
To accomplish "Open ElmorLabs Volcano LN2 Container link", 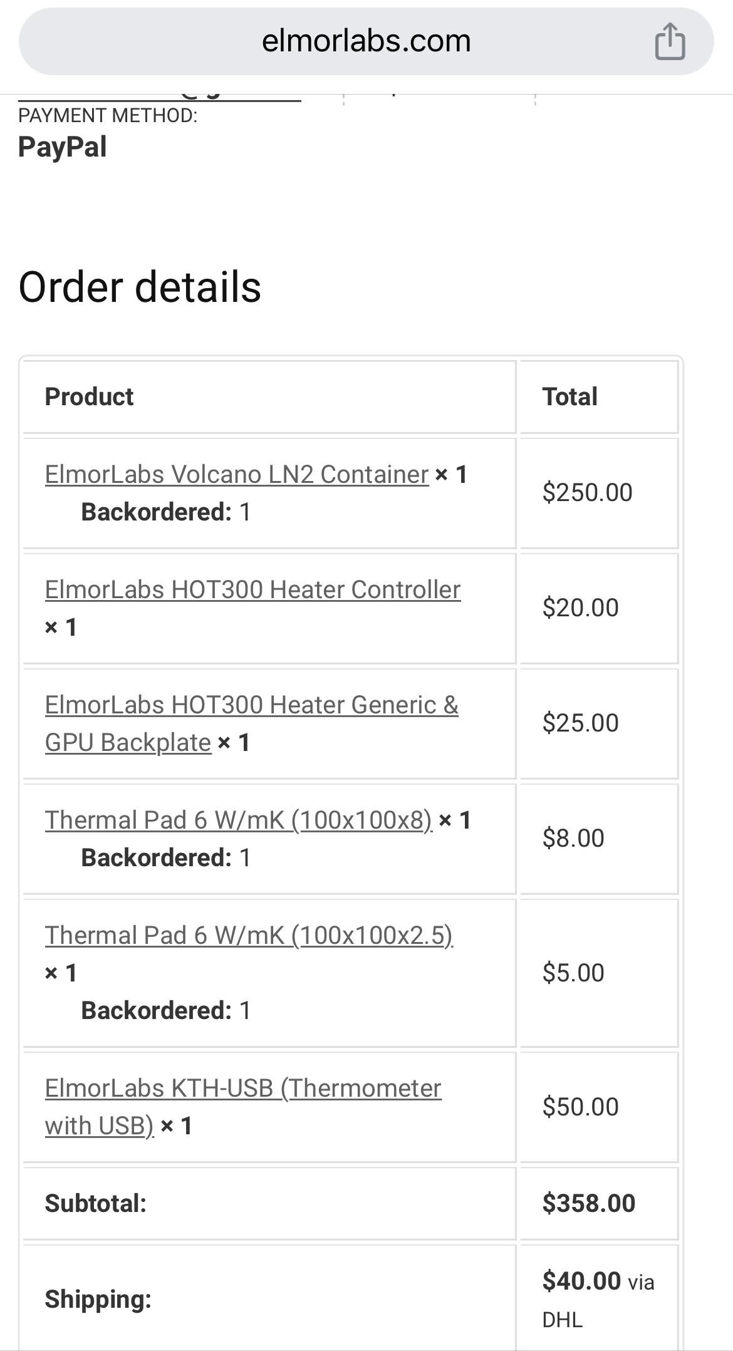I will pyautogui.click(x=237, y=474).
